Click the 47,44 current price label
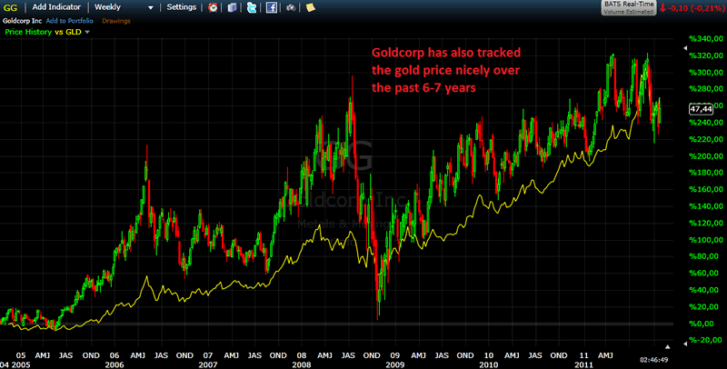Viewport: 727px width, 369px height. click(x=701, y=107)
